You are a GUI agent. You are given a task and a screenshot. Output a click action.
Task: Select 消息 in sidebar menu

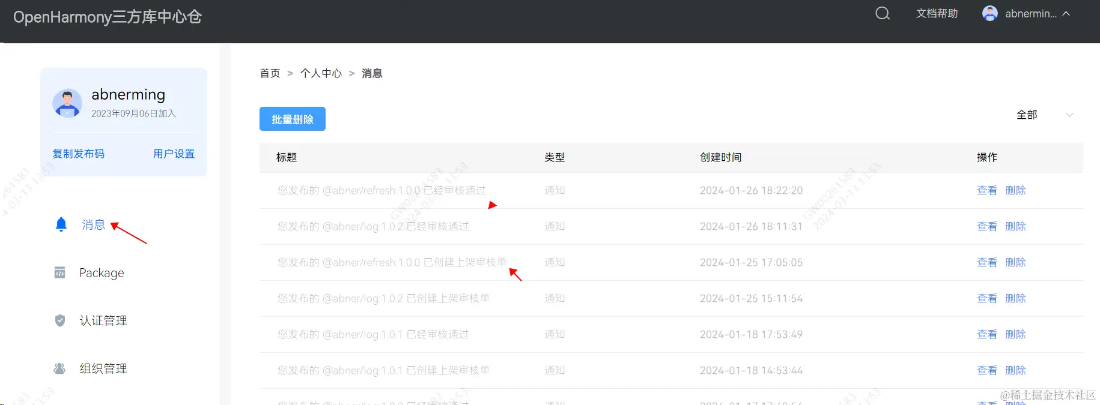94,224
